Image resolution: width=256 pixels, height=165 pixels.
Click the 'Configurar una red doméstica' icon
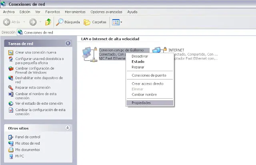pyautogui.click(x=11, y=59)
